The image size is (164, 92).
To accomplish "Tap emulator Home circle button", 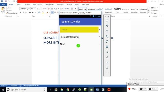I will [x=107, y=62].
